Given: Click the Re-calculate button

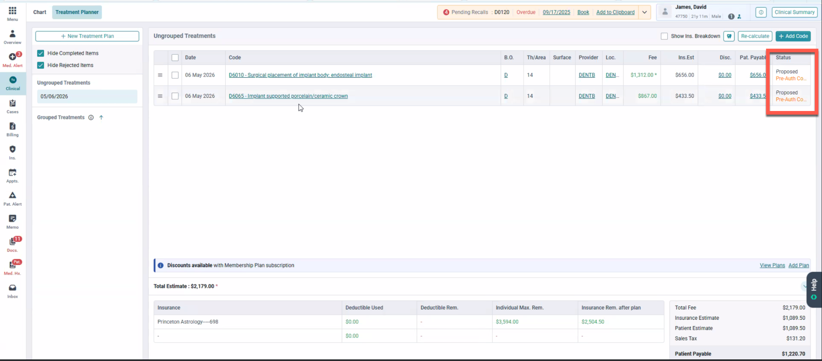Looking at the screenshot, I should pyautogui.click(x=755, y=36).
